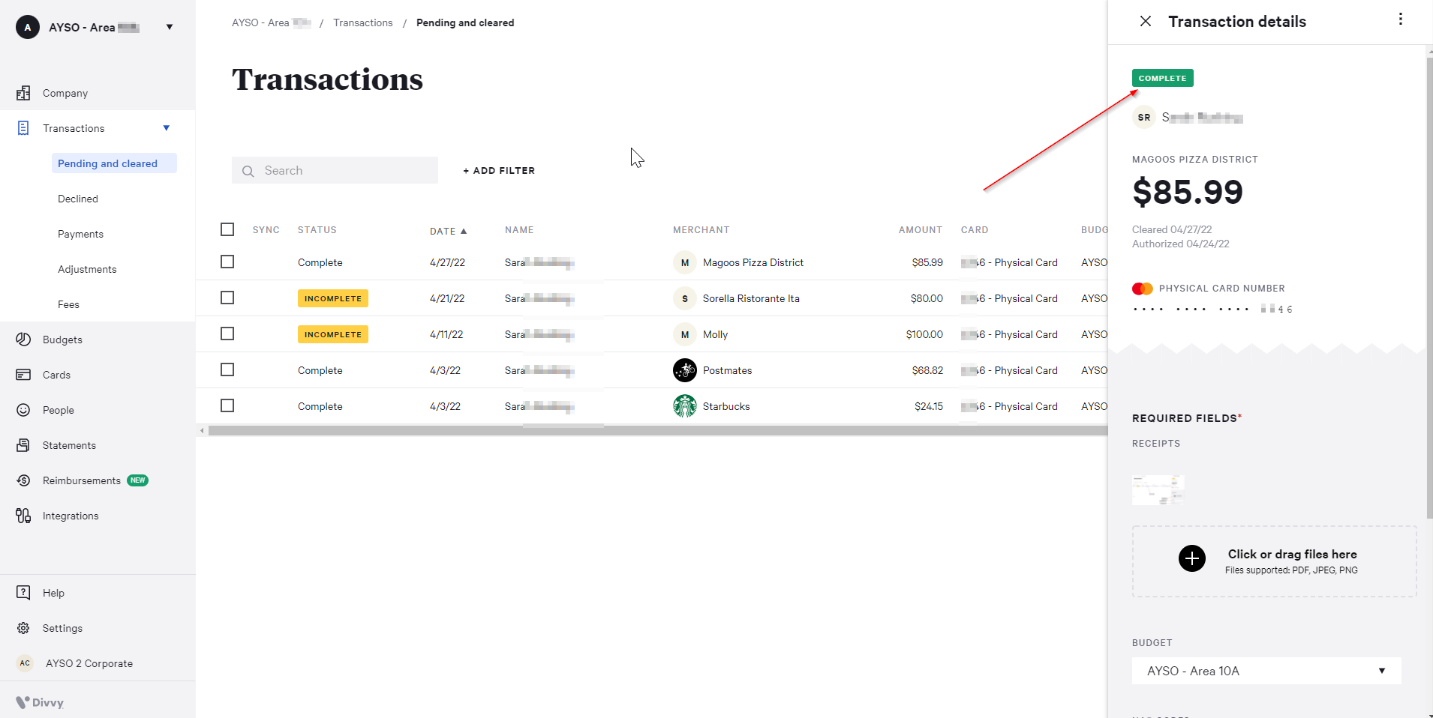This screenshot has height=718, width=1433.
Task: Click the Transactions breadcrumb link
Action: (362, 23)
